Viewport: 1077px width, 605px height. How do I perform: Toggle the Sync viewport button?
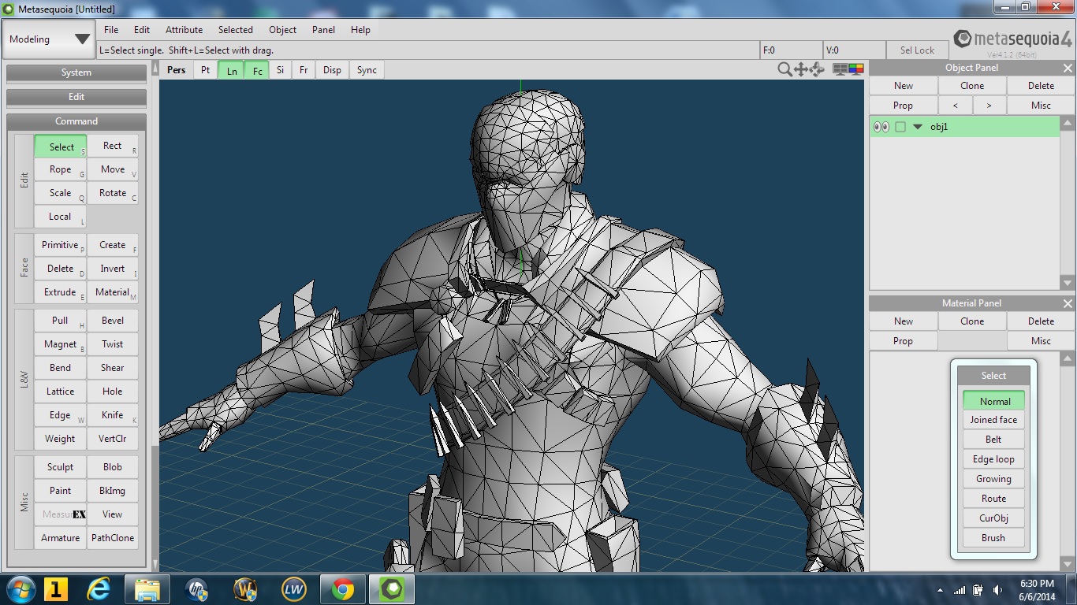[367, 70]
